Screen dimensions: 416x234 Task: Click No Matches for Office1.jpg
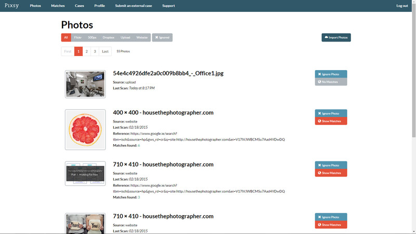click(331, 82)
